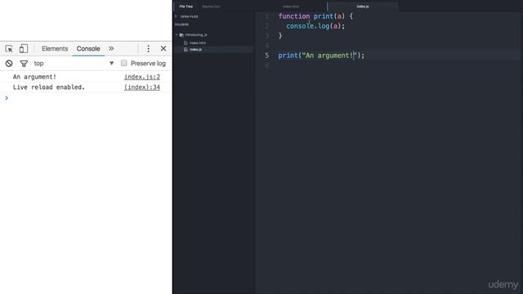Image resolution: width=523 pixels, height=294 pixels.
Task: Click the 'An argument!' string in code
Action: pyautogui.click(x=329, y=56)
